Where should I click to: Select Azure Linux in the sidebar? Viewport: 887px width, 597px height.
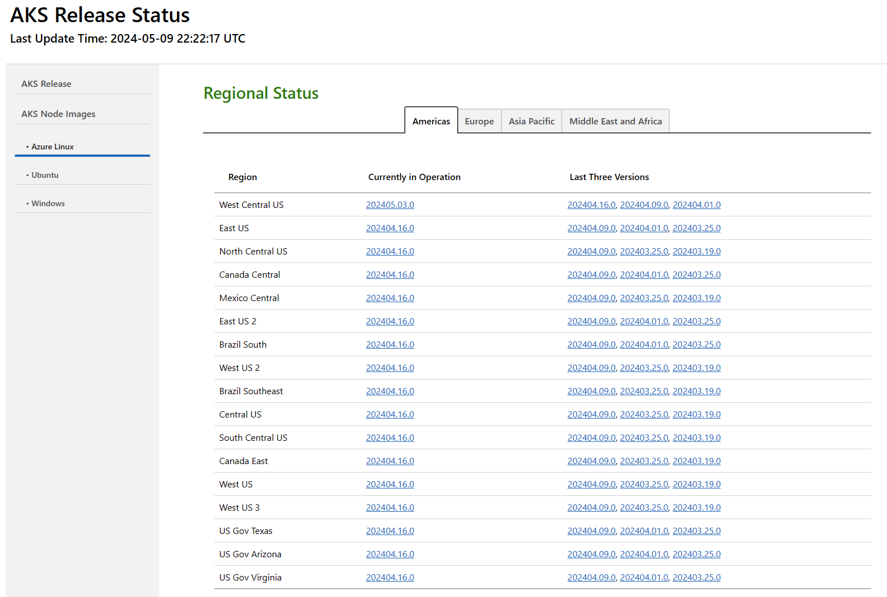[52, 147]
